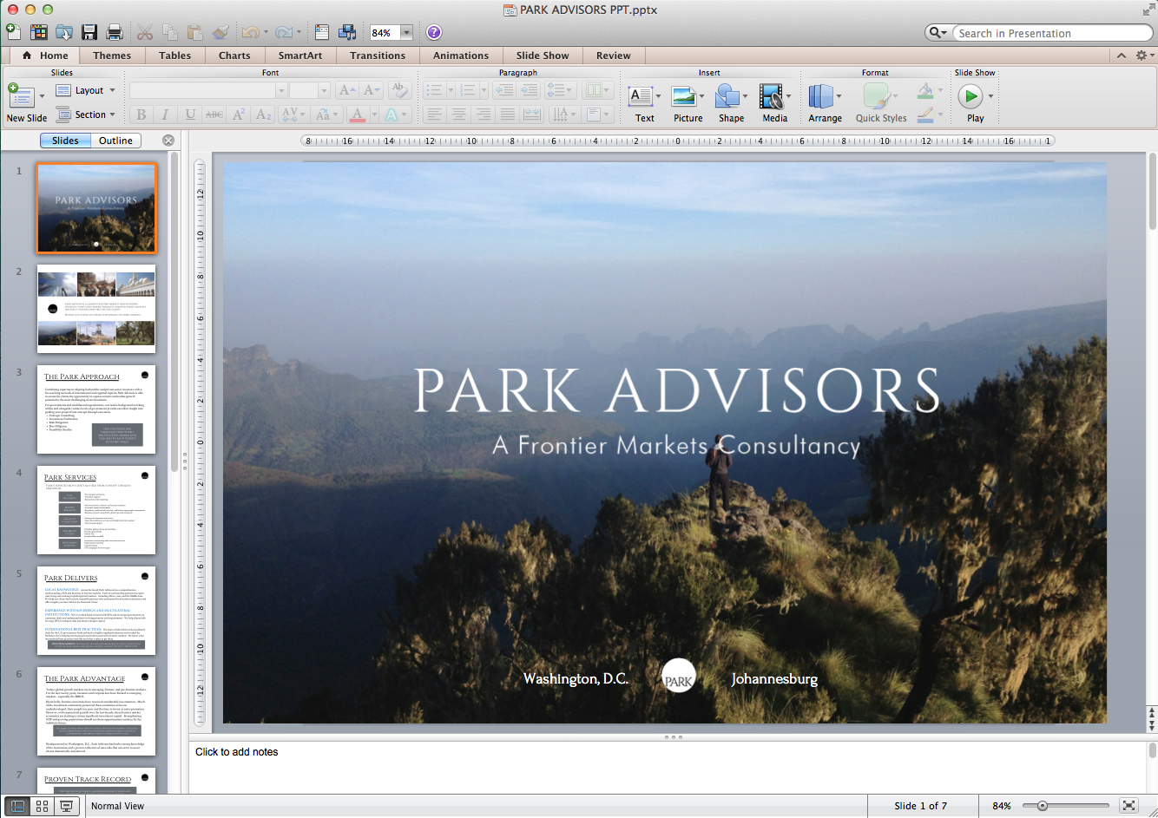This screenshot has width=1158, height=818.
Task: Select the Home tab
Action: (45, 56)
